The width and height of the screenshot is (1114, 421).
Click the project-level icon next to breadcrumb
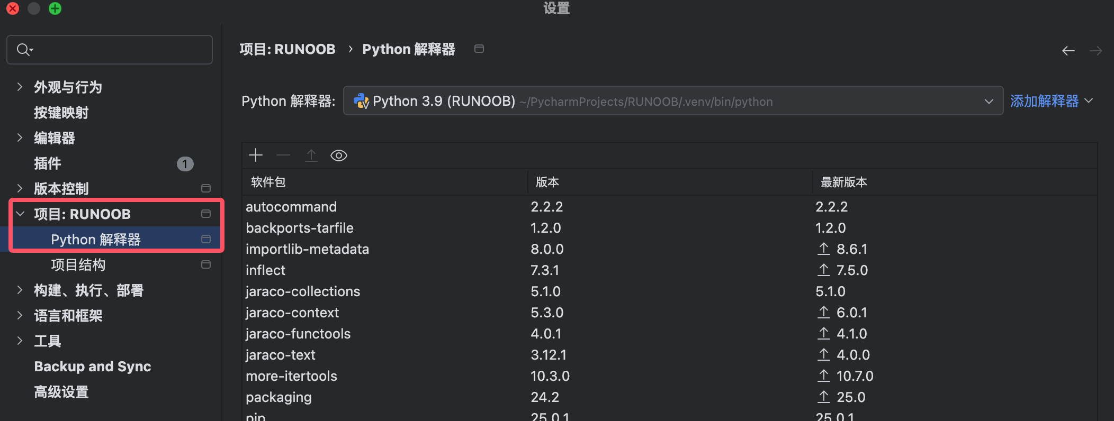479,49
